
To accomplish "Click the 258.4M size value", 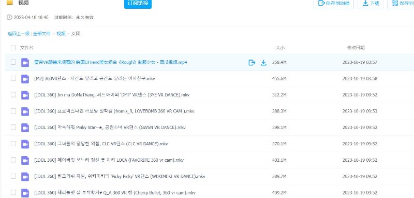I will point(279,62).
